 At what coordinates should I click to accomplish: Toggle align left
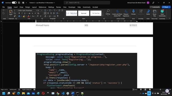[45, 13]
